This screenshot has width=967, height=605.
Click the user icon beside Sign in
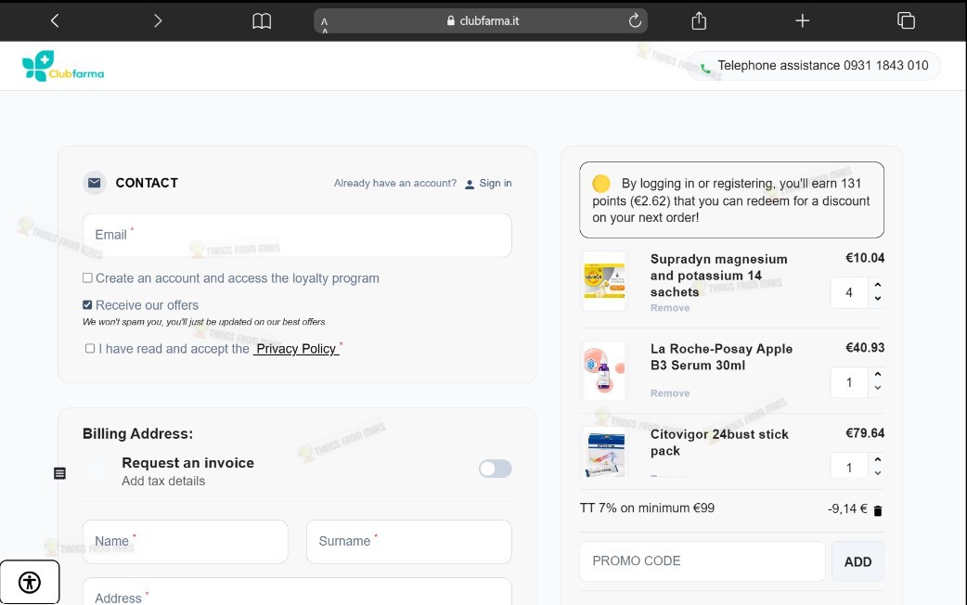[x=470, y=184]
